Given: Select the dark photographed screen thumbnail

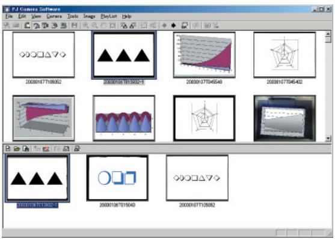Looking at the screenshot, I should [284, 118].
